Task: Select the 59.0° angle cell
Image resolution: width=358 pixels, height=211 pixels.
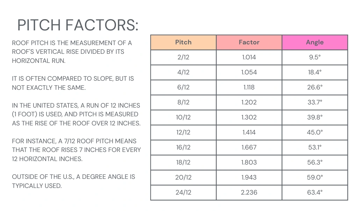Action: click(x=315, y=177)
